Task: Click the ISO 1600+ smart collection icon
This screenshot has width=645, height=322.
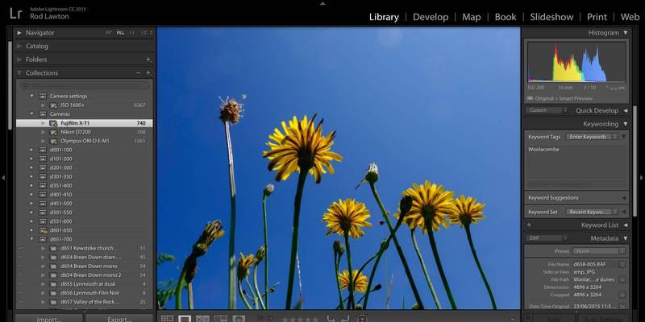Action: click(53, 105)
